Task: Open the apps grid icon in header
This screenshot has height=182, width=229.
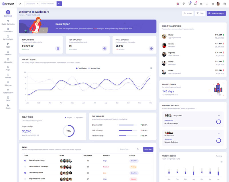Action: (201, 4)
